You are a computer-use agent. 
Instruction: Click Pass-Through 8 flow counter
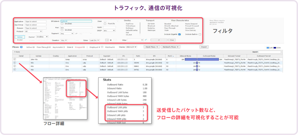[43, 47]
